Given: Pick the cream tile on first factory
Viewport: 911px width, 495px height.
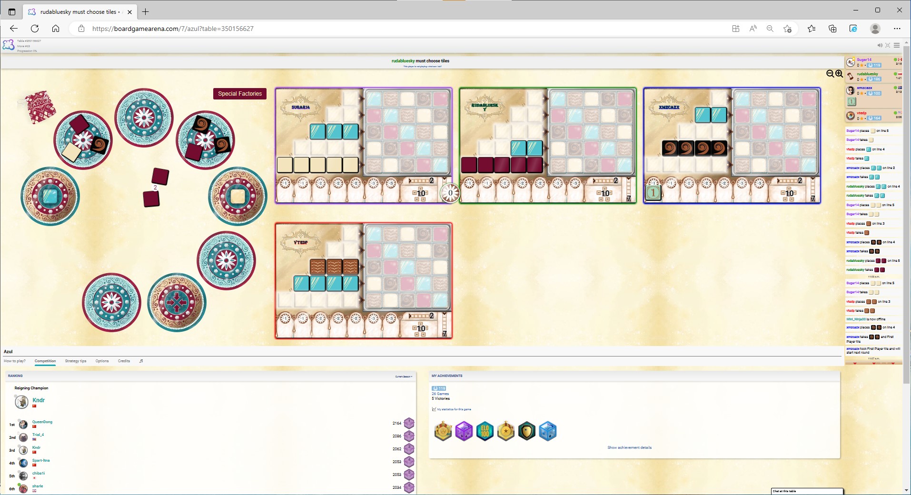Looking at the screenshot, I should pos(71,152).
